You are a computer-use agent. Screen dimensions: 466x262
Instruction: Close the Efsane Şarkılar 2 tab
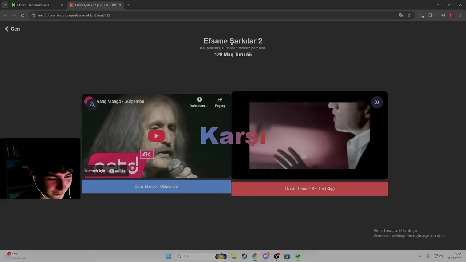click(120, 5)
